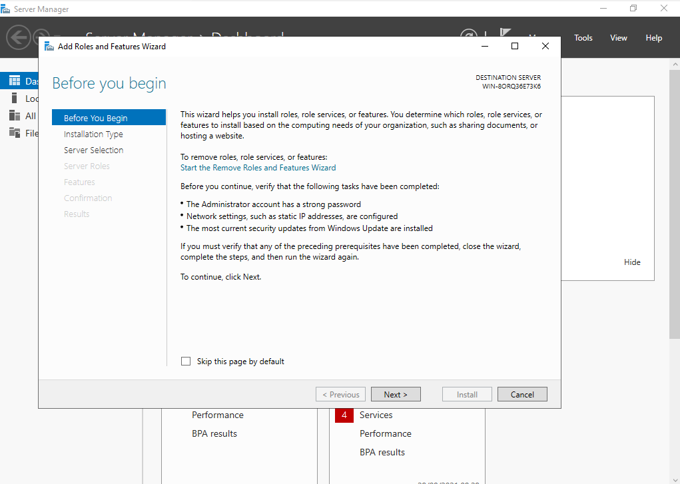Open the Help menu
The width and height of the screenshot is (680, 484).
pos(653,38)
